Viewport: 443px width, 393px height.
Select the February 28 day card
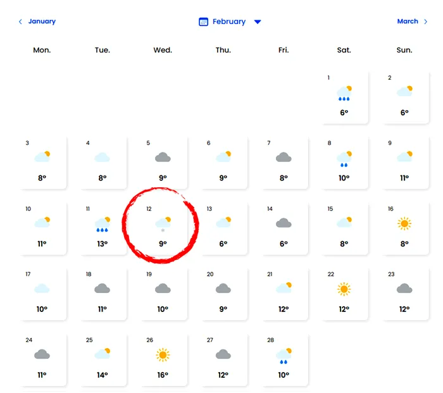(284, 360)
